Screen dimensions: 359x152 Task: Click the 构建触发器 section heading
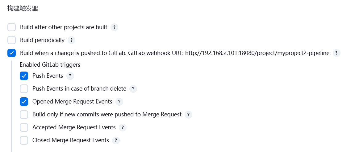coord(23,9)
